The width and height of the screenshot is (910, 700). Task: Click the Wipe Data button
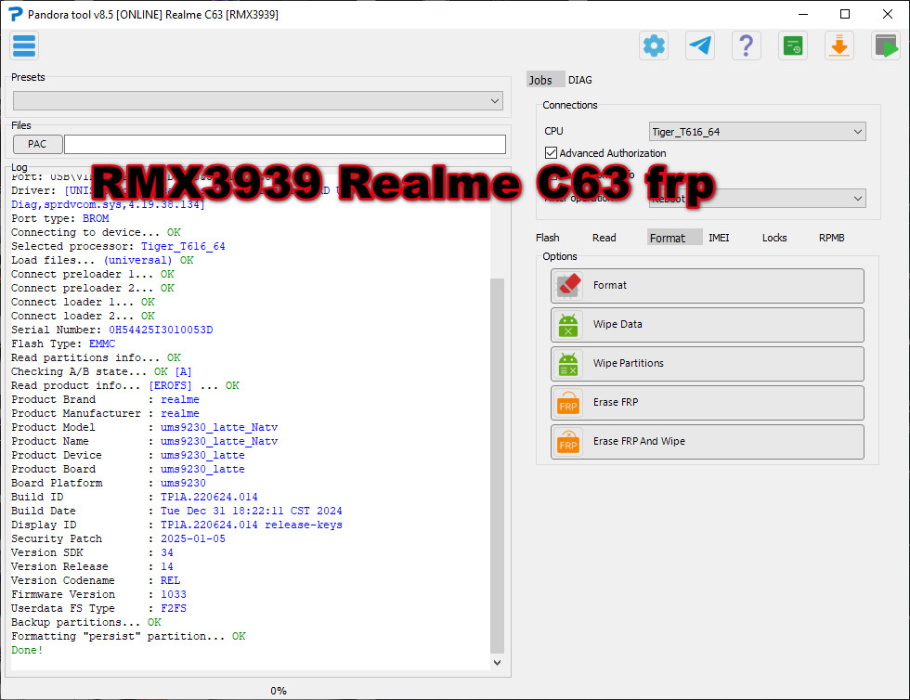click(707, 324)
